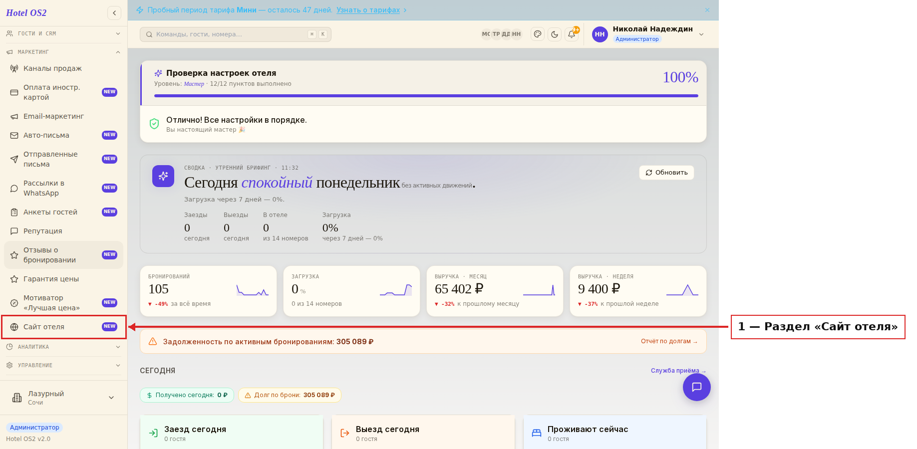Open the color theme palette icon
Screen dimensions: 917x449
click(x=538, y=34)
